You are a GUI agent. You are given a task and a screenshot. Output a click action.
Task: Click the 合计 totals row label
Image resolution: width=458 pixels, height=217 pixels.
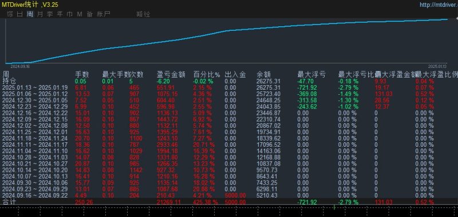(9, 202)
